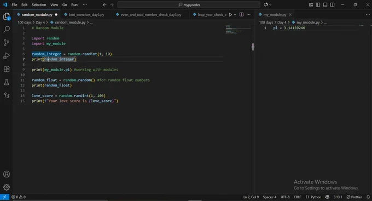Switch to the random_module.py tab
The height and width of the screenshot is (201, 372).
(37, 14)
